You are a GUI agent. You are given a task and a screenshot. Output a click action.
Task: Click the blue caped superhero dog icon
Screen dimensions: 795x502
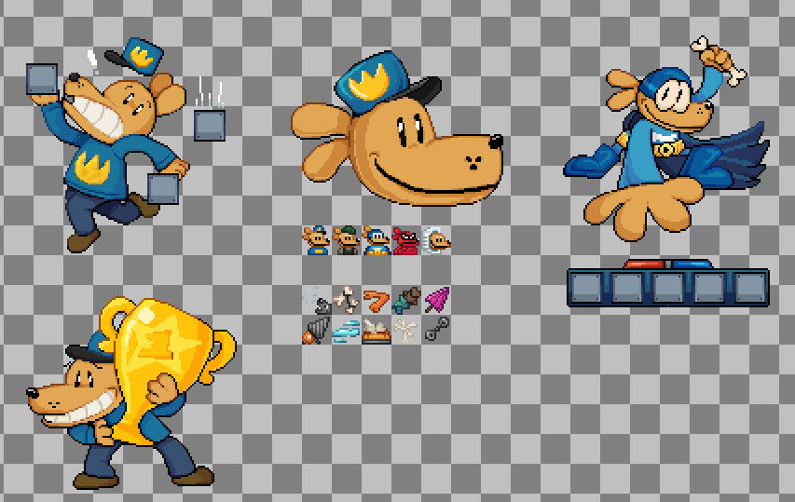(x=377, y=241)
